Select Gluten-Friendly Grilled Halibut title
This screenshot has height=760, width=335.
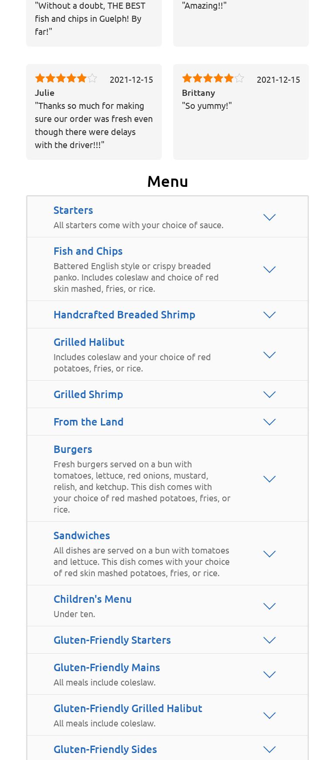coord(128,708)
